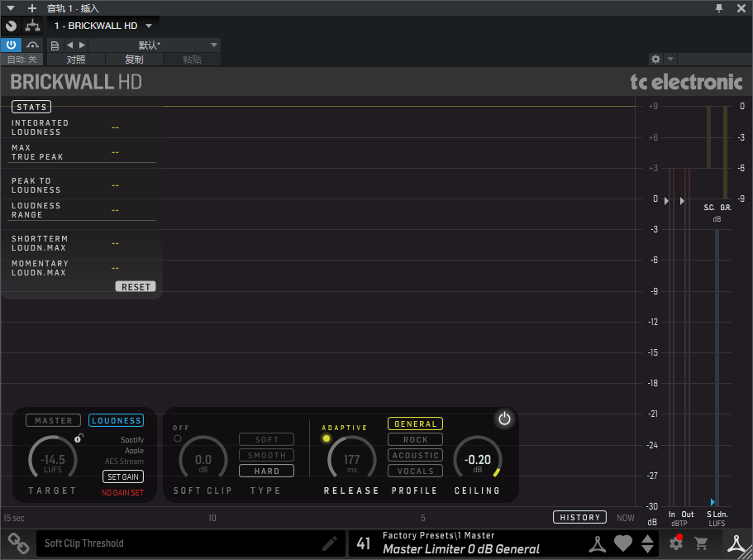Viewport: 753px width, 560px height.
Task: Click the 自动: 关 automation button
Action: [x=21, y=59]
